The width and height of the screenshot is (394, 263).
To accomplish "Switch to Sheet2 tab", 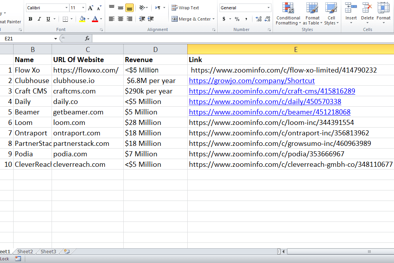I will click(25, 251).
